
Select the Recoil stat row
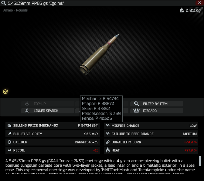[53, 150]
